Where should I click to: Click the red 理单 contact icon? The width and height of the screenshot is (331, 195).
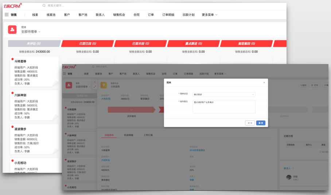pos(12,29)
